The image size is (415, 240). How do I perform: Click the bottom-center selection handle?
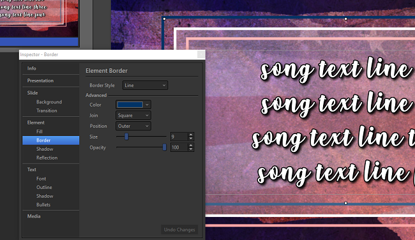coord(345,203)
